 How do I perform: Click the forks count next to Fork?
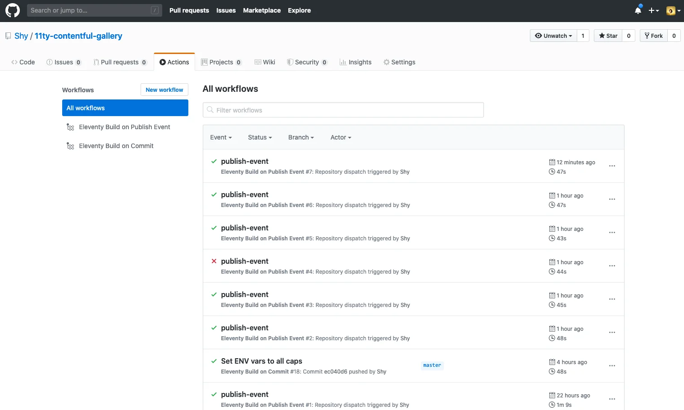click(x=674, y=36)
